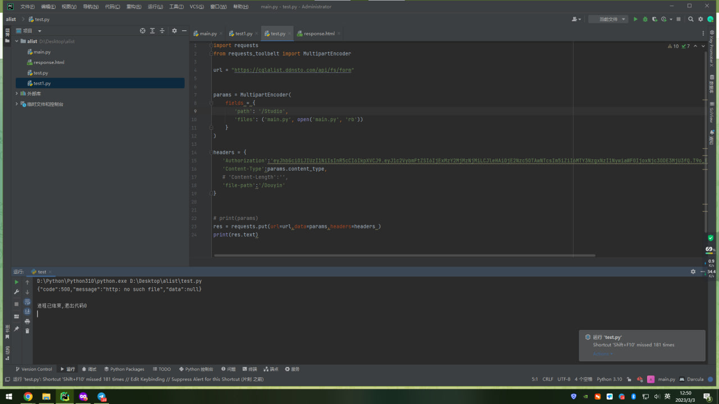Click CRLF line separator in status bar
This screenshot has height=404, width=719.
[x=548, y=379]
